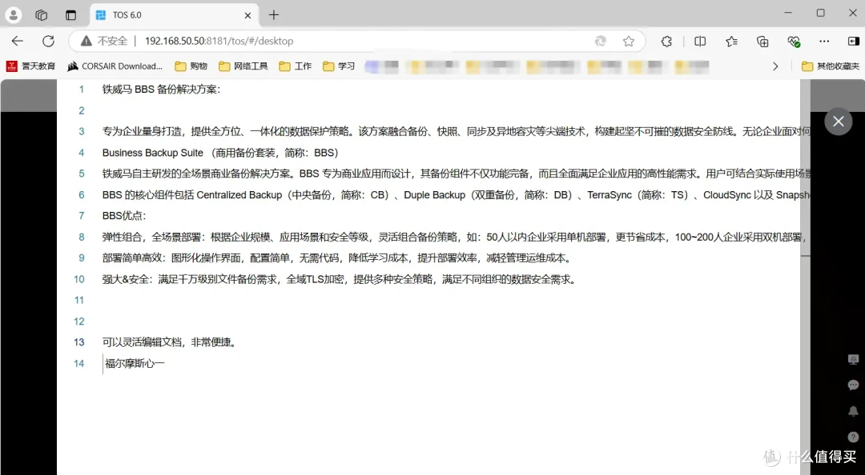Open the browser settings ellipsis menu
The height and width of the screenshot is (475, 865).
pyautogui.click(x=824, y=41)
